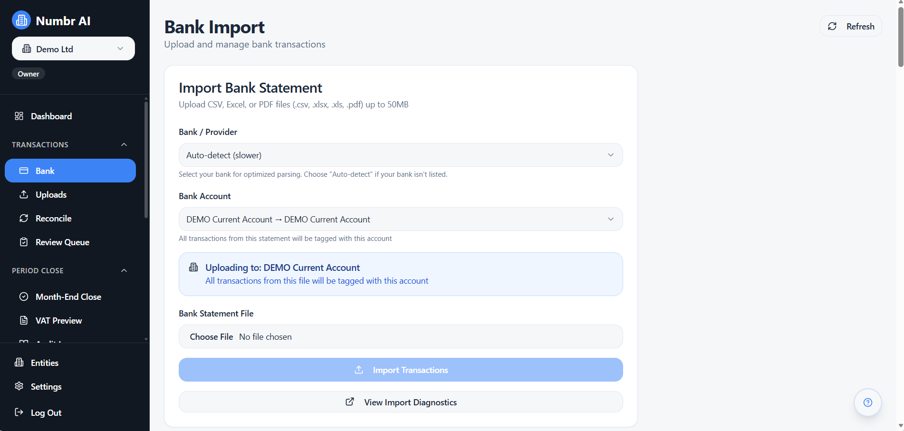Image resolution: width=904 pixels, height=431 pixels.
Task: Open the help question mark bubble
Action: pyautogui.click(x=867, y=402)
